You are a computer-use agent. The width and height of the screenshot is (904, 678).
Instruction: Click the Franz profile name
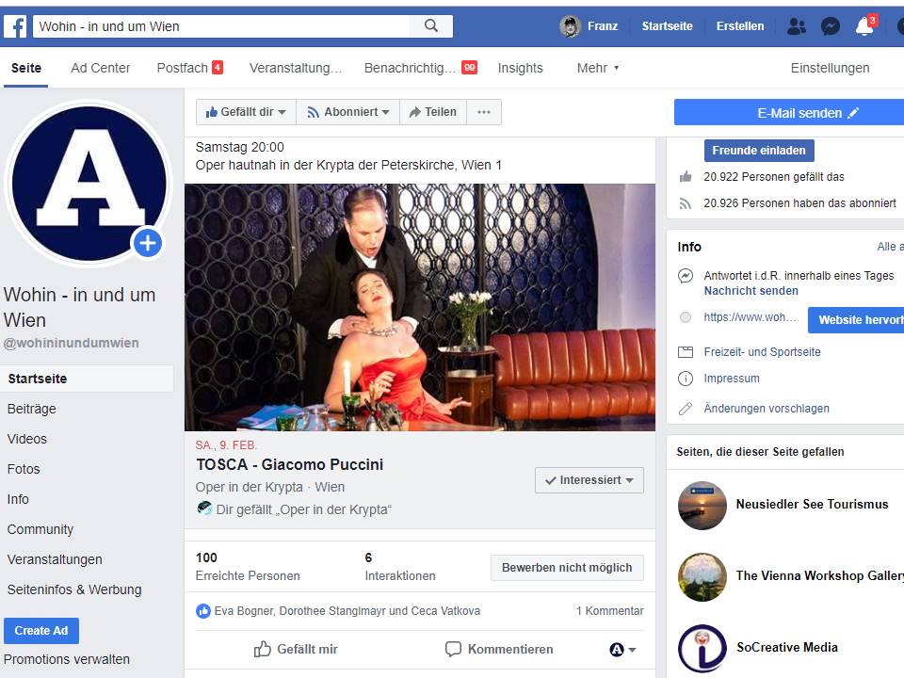603,26
